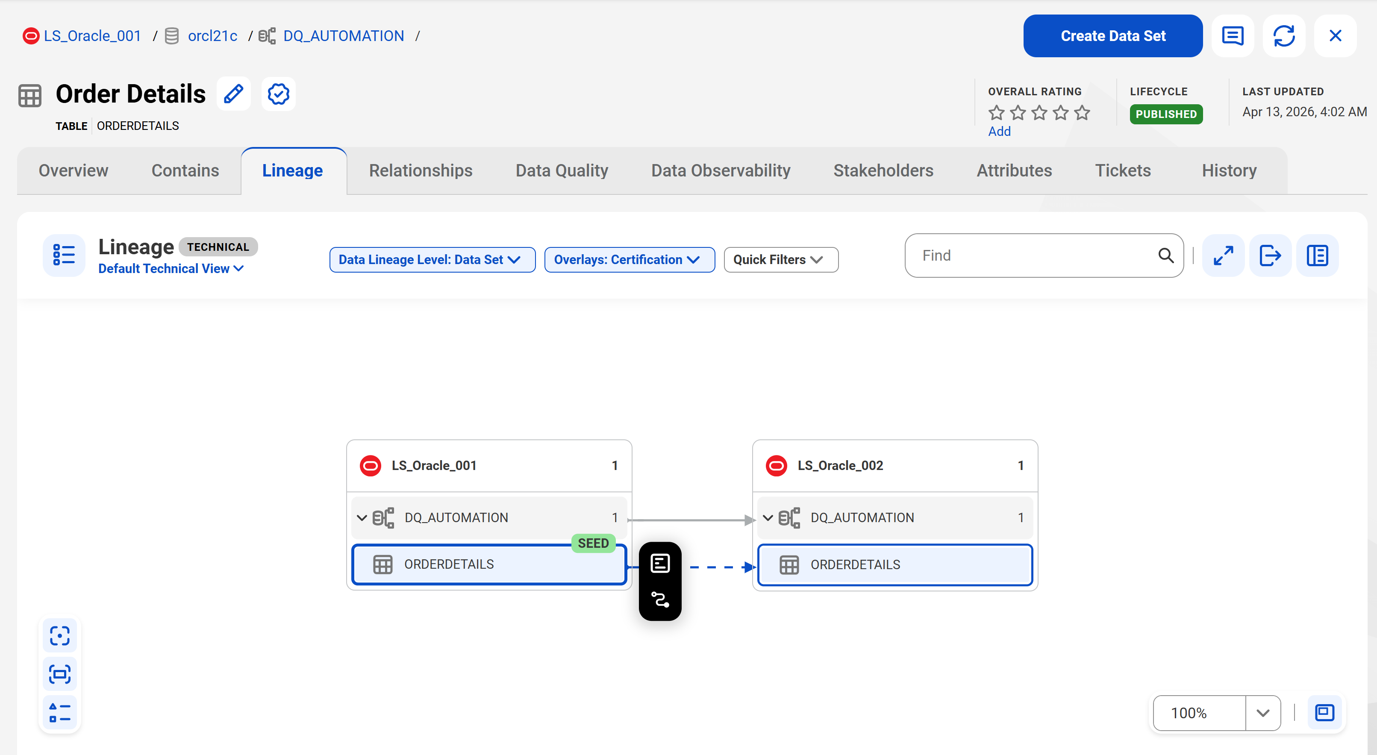
Task: Click the Add rating link
Action: [x=999, y=132]
